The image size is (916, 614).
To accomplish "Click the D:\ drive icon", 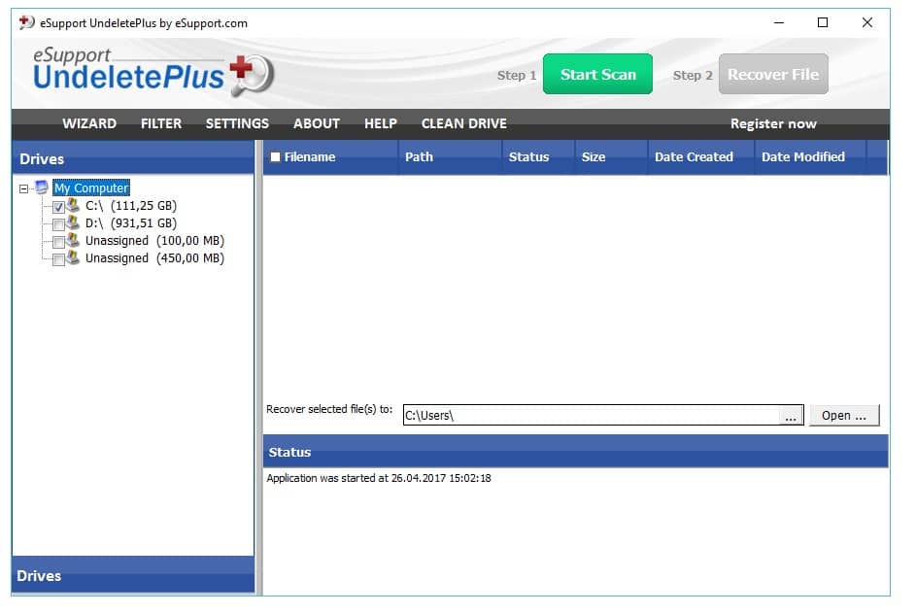I will pos(73,223).
